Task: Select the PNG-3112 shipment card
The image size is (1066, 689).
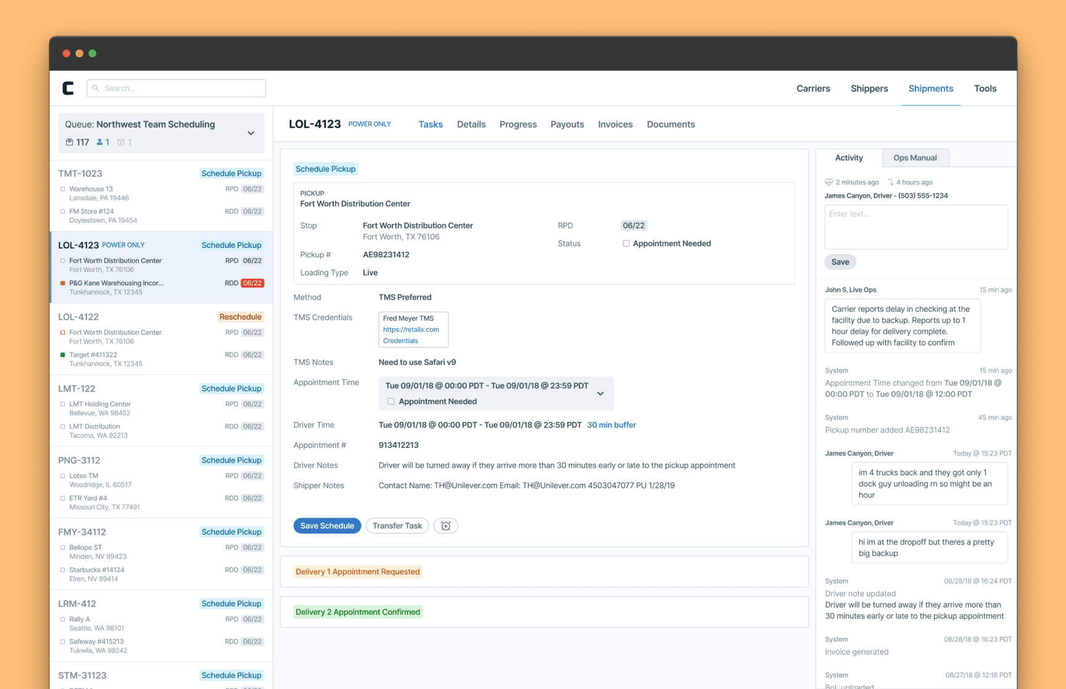Action: coord(161,482)
